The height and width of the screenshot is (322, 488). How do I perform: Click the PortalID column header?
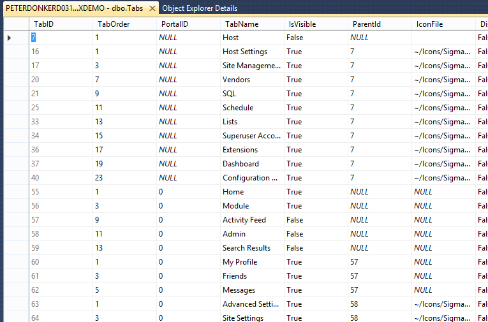(x=188, y=24)
